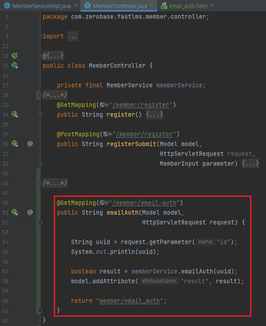Click the name: parameter hint on line 54

click(x=206, y=242)
